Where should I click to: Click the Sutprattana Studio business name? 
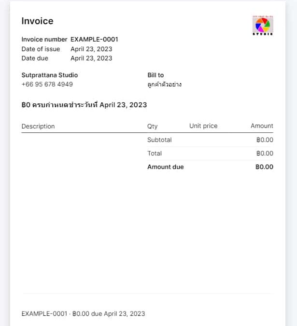[50, 75]
